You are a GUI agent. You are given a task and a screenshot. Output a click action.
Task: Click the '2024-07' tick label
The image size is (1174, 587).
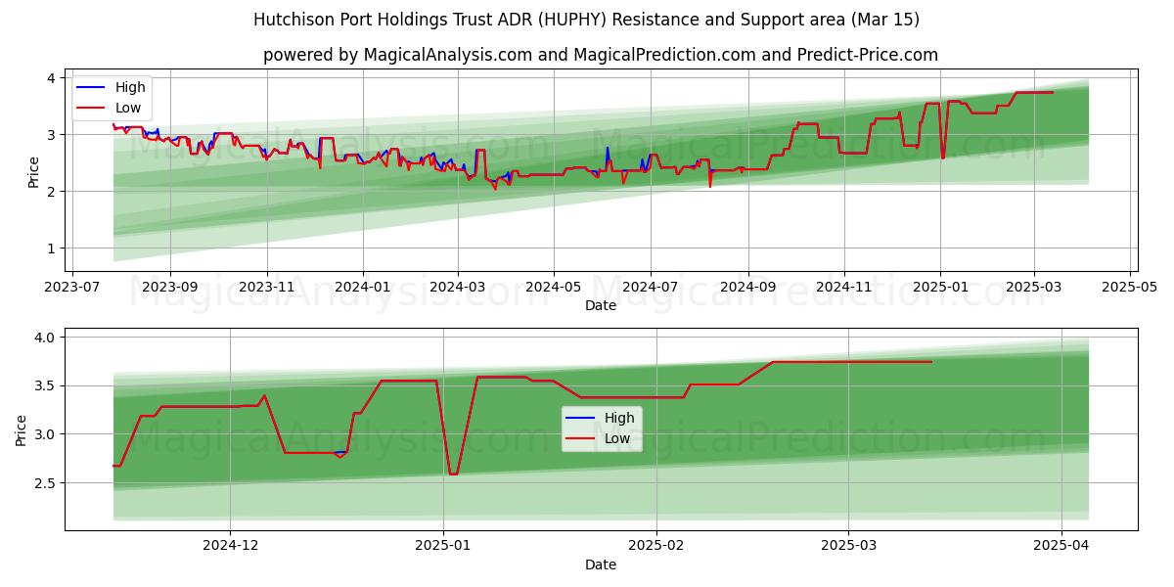[x=651, y=288]
